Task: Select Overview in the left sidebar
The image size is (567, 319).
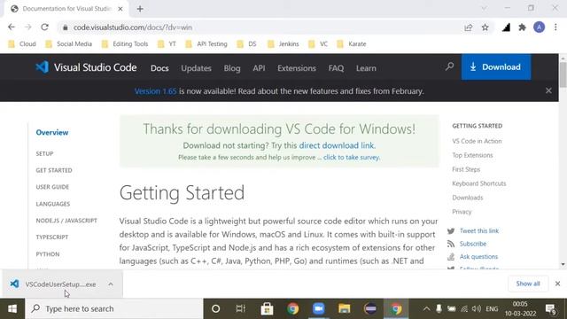Action: tap(52, 132)
